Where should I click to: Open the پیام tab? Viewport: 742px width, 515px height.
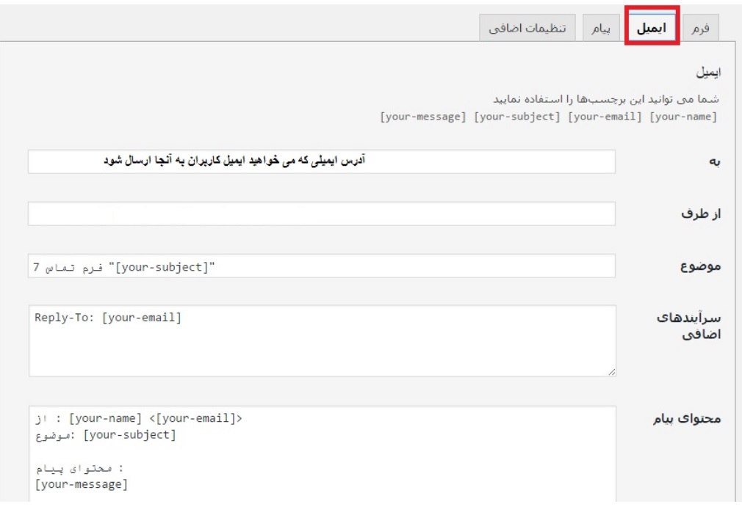(602, 28)
